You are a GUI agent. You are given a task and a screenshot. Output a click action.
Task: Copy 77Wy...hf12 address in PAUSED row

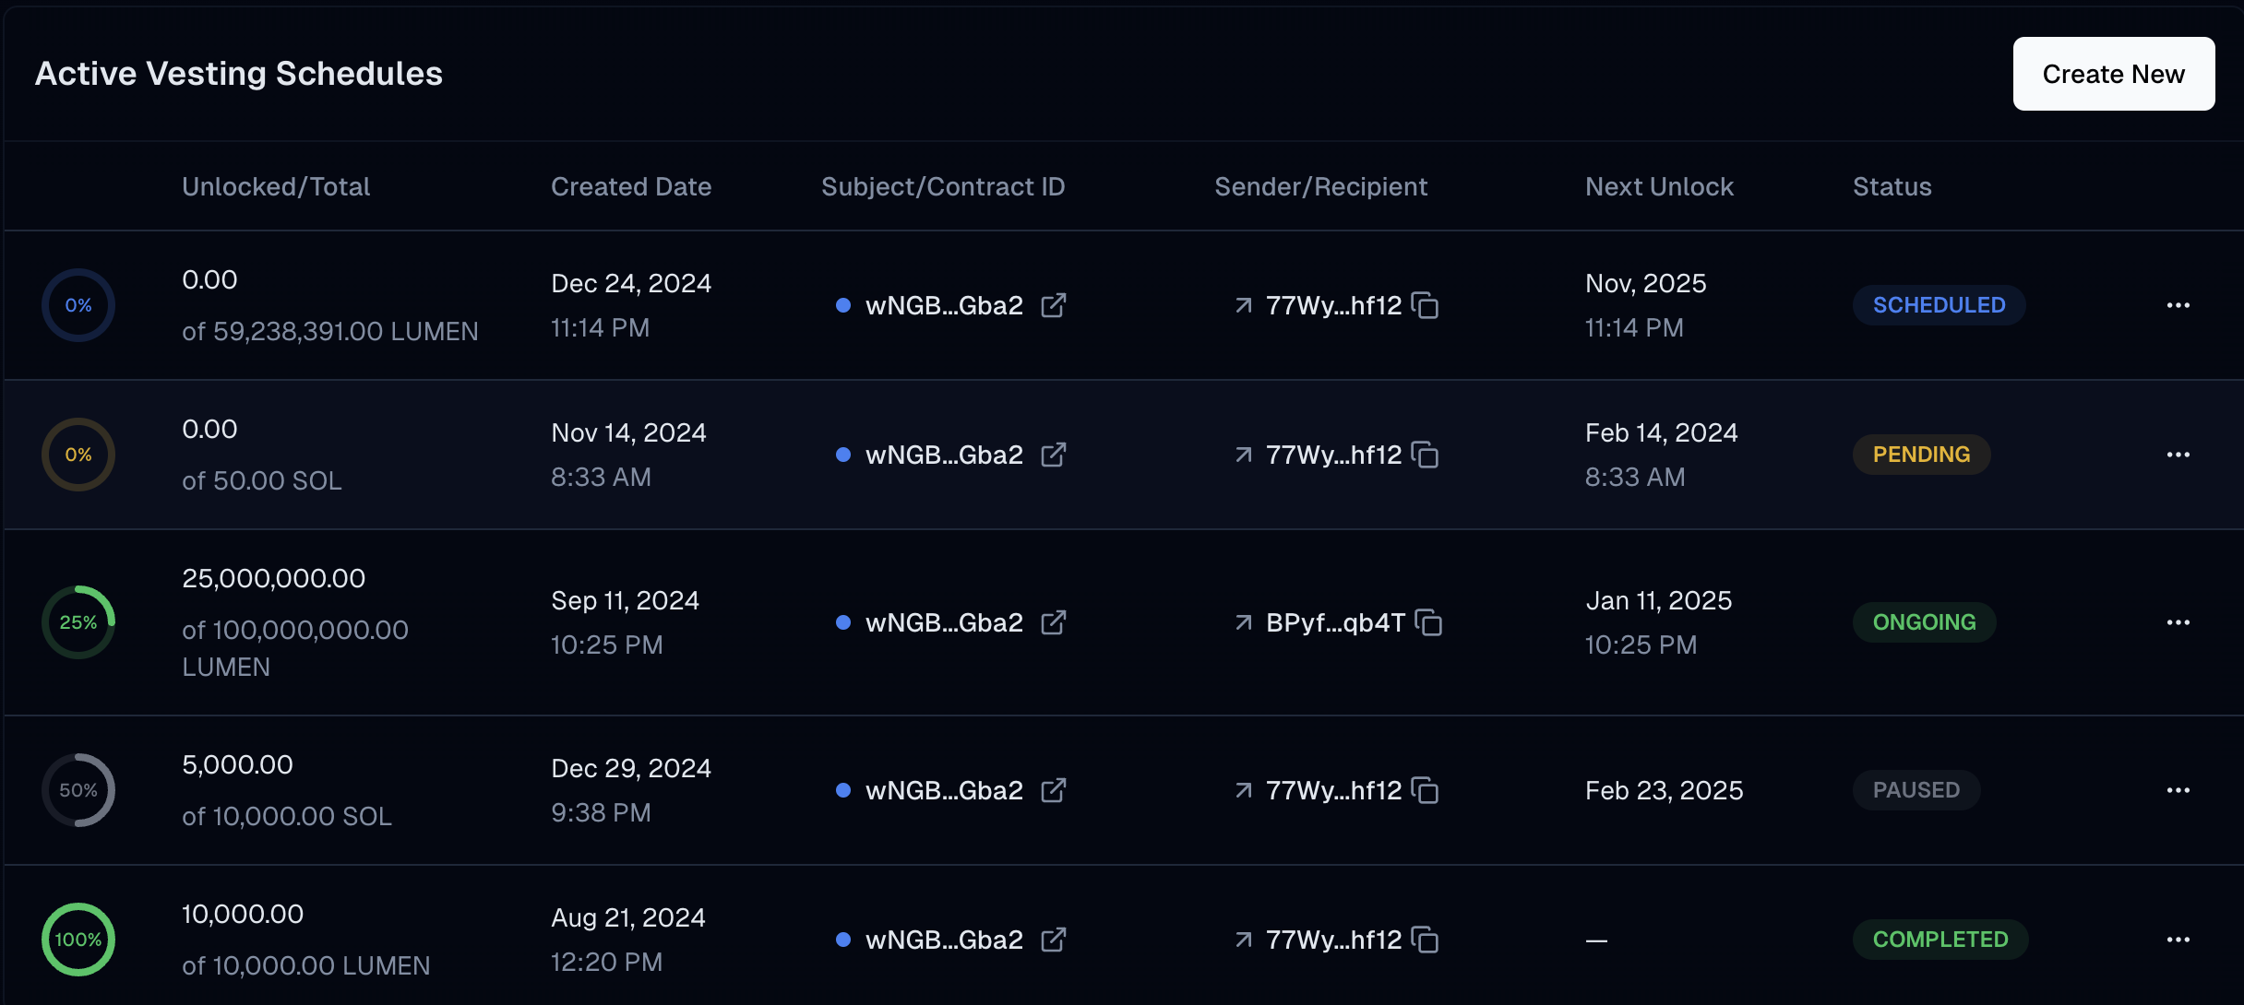1426,790
